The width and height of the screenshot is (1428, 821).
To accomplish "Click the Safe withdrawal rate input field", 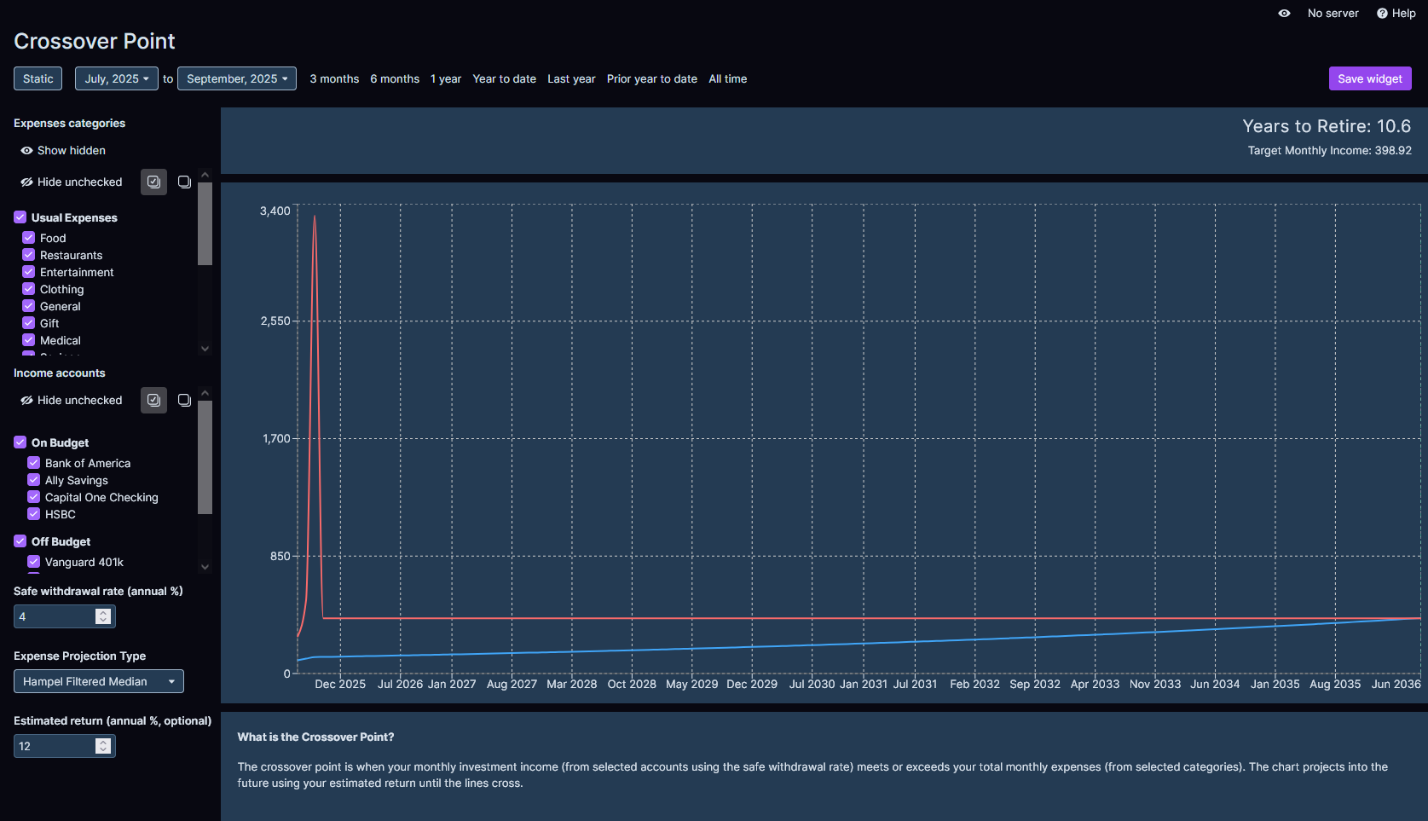I will [x=55, y=616].
